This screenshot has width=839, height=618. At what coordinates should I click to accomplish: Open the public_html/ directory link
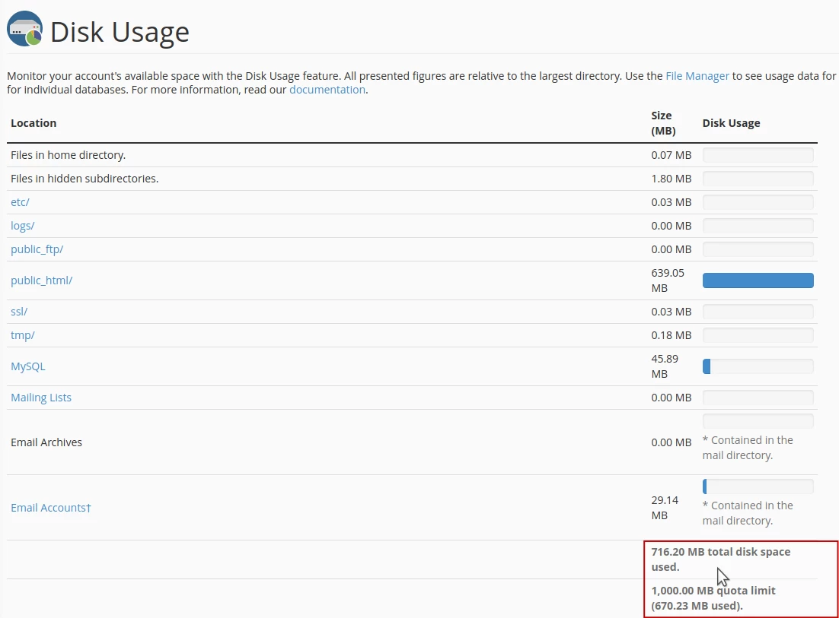[42, 280]
